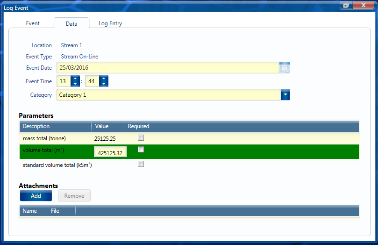Click the Stream 1 location value
This screenshot has height=245, width=378.
(x=71, y=45)
